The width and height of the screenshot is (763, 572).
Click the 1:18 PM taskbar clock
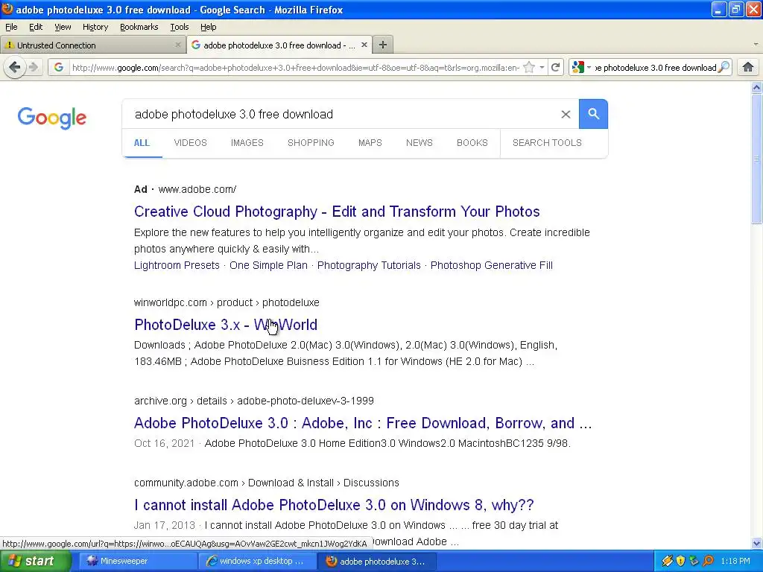(x=735, y=561)
